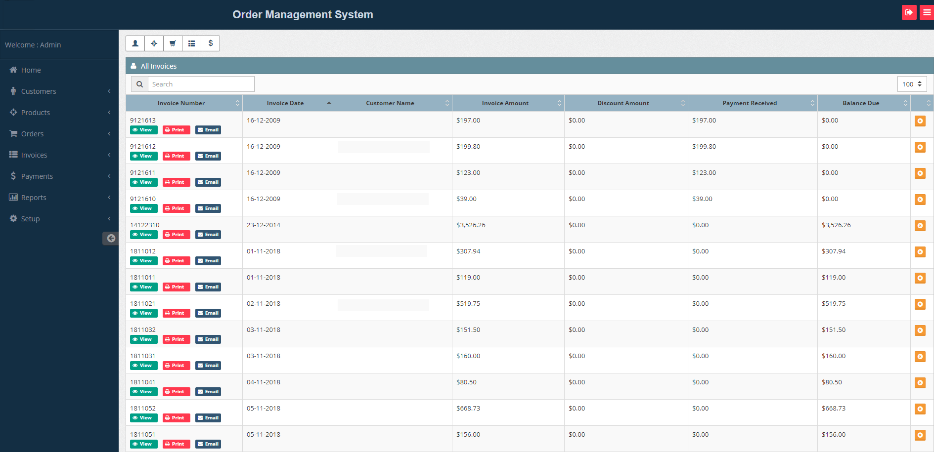Collapse the sidebar using the left arrow toggle
The width and height of the screenshot is (934, 452).
[110, 238]
